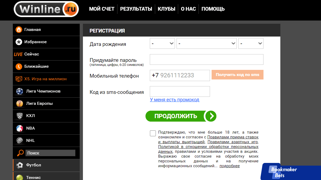The image size is (321, 180).
Task: Click the У меня есть промокод link
Action: pyautogui.click(x=174, y=100)
